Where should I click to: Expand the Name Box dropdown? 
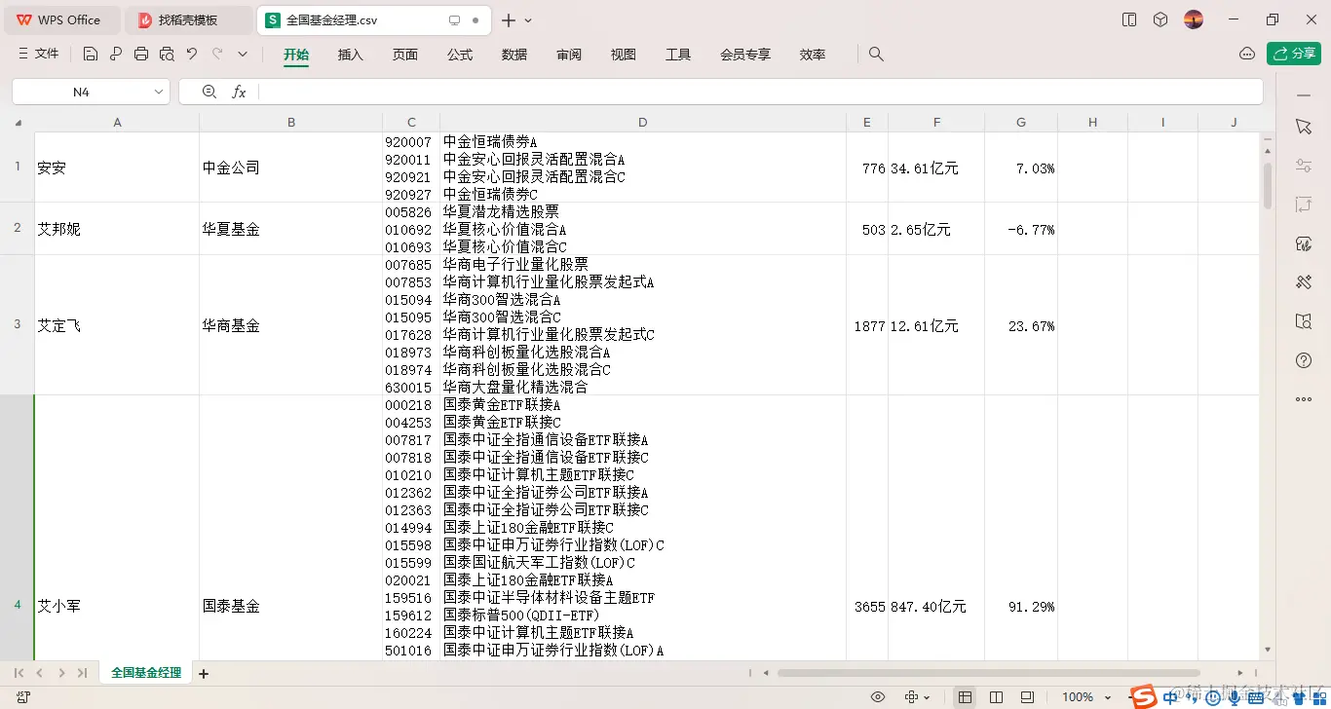[x=160, y=92]
